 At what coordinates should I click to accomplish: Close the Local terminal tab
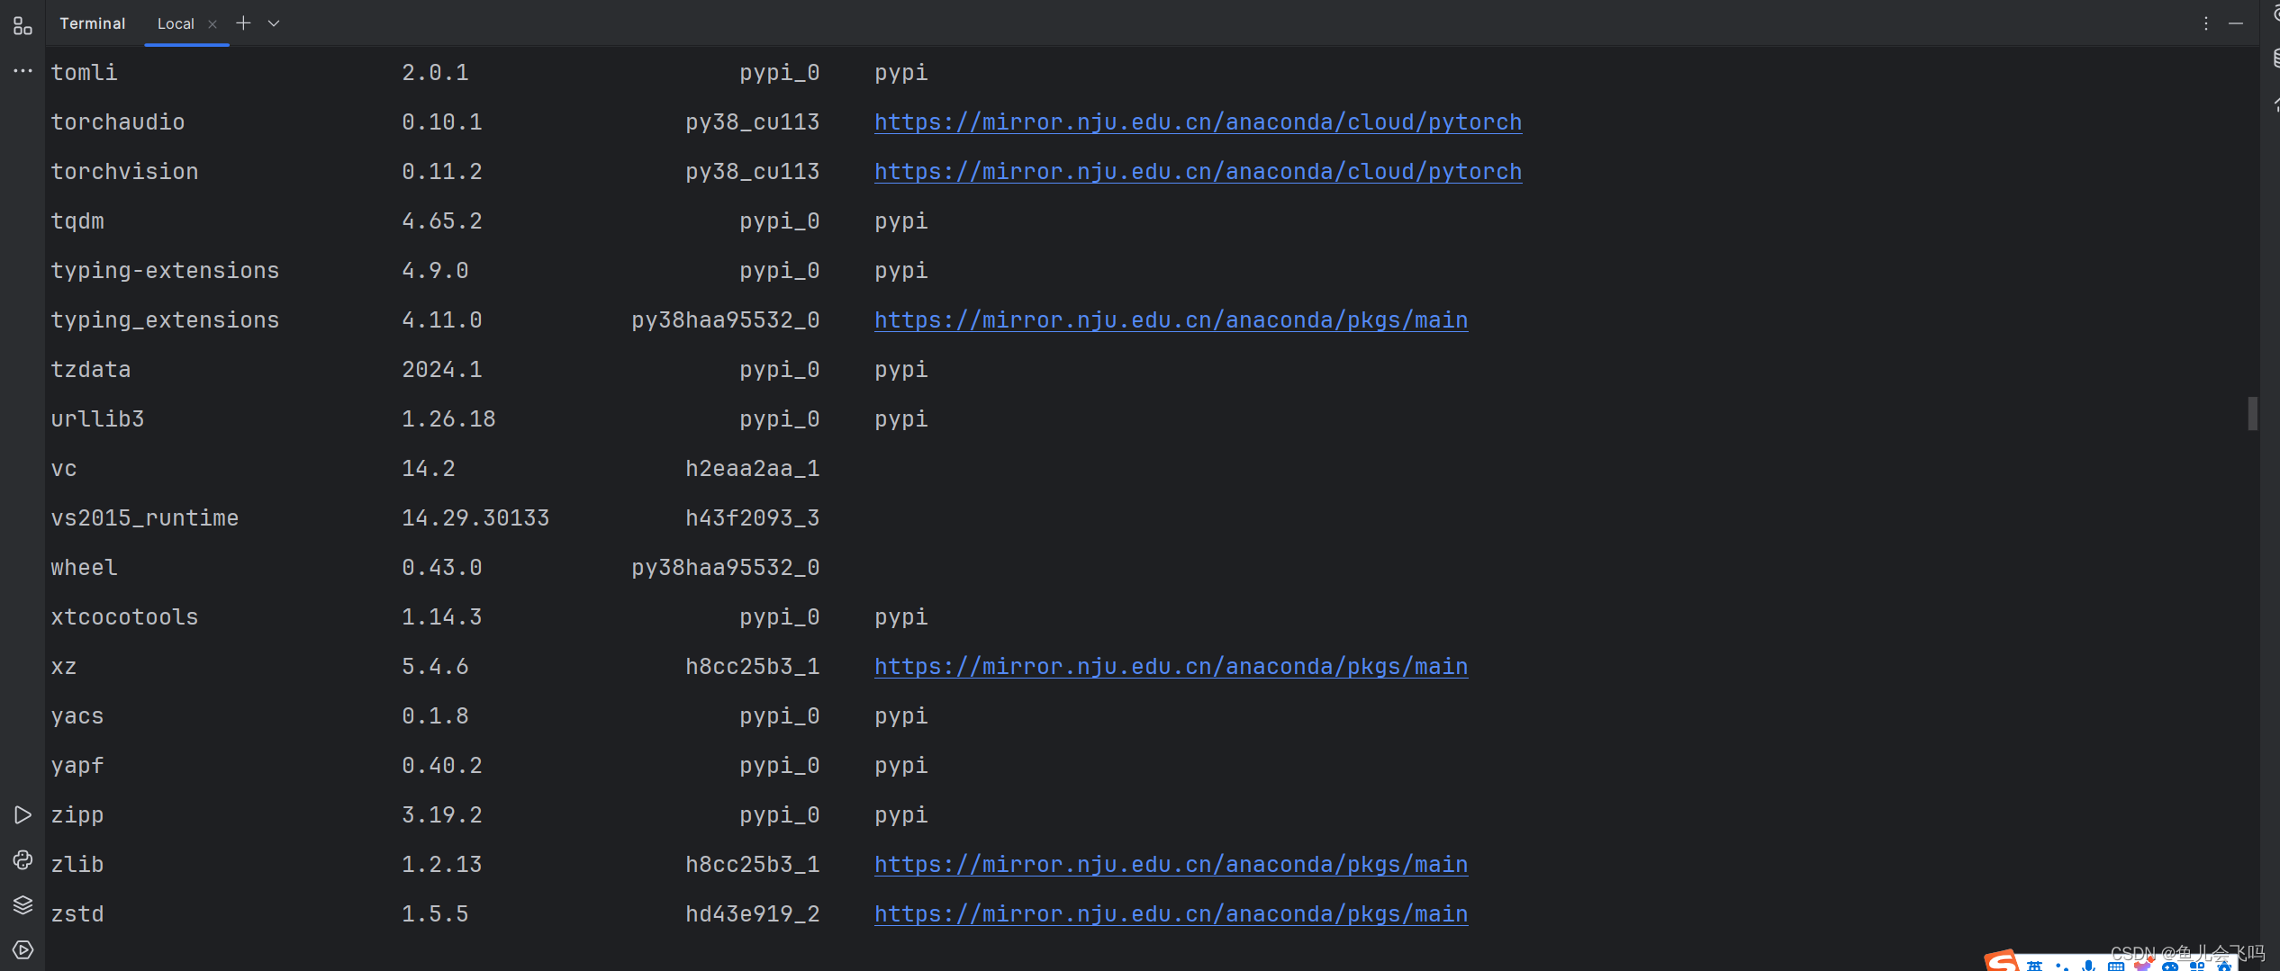pyautogui.click(x=213, y=24)
